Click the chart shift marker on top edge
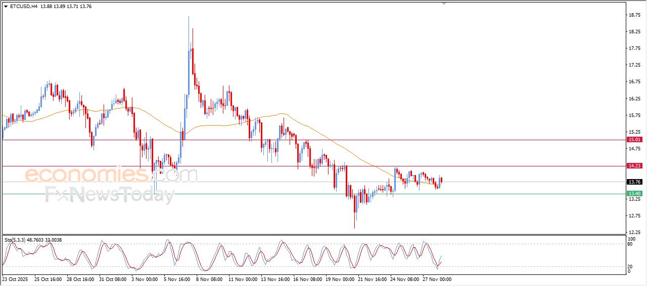Screen dimensions: 647x286 click(444, 4)
